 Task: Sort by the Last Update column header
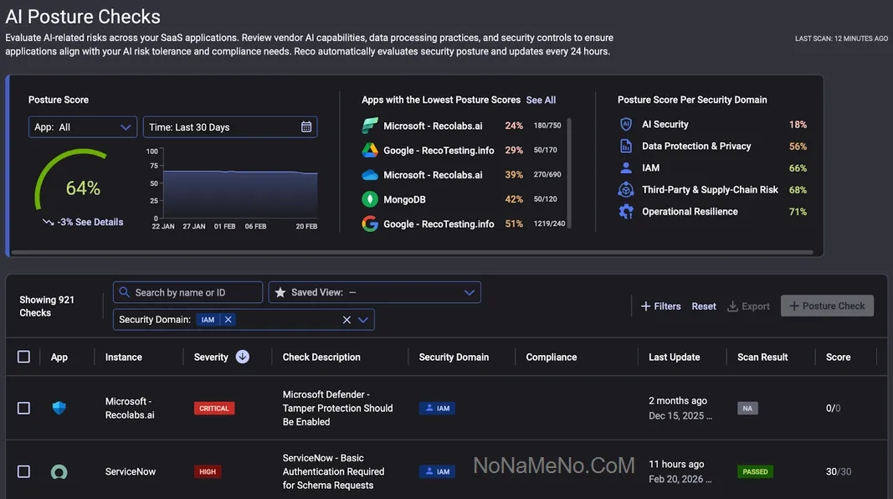pyautogui.click(x=674, y=357)
